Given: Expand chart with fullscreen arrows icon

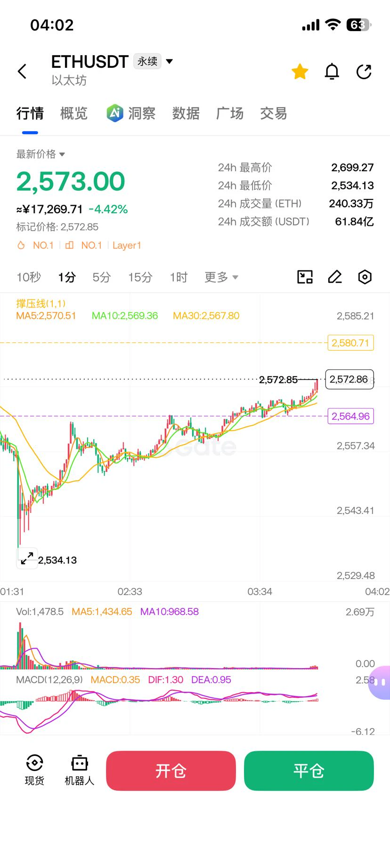Looking at the screenshot, I should pos(27,558).
